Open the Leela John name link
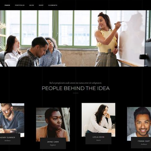Image resolution: width=151 pixels, height=151 pixels. (98, 137)
